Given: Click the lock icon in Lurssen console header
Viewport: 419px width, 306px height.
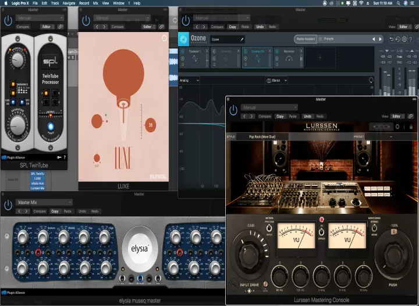Looking at the screenshot, I should pos(411,126).
